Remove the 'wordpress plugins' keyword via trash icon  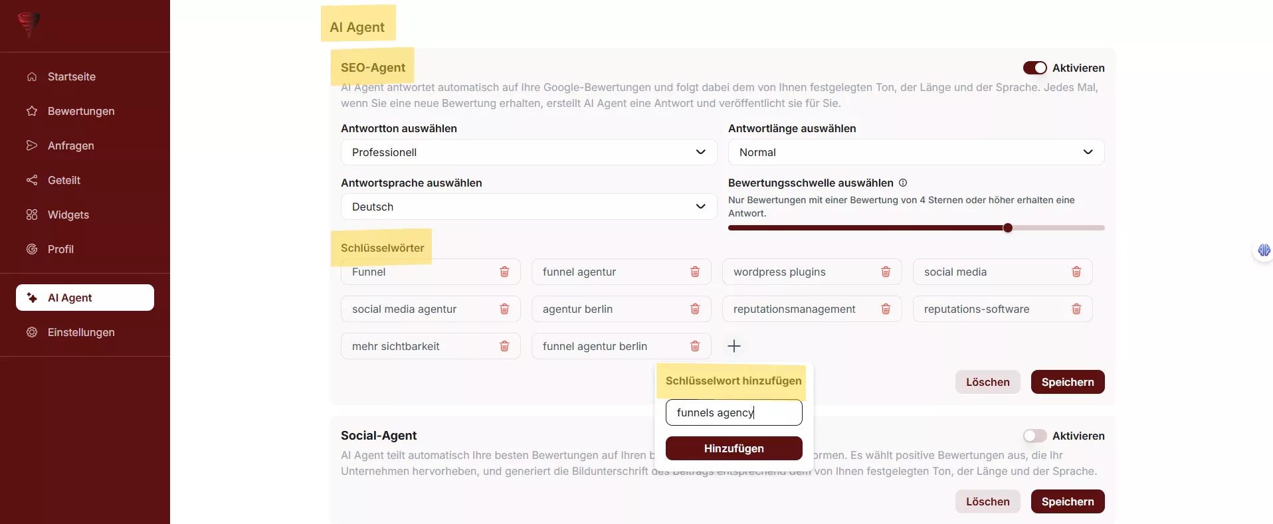[x=886, y=272]
